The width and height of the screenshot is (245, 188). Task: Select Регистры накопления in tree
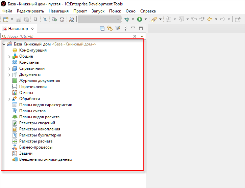pyautogui.click(x=40, y=129)
